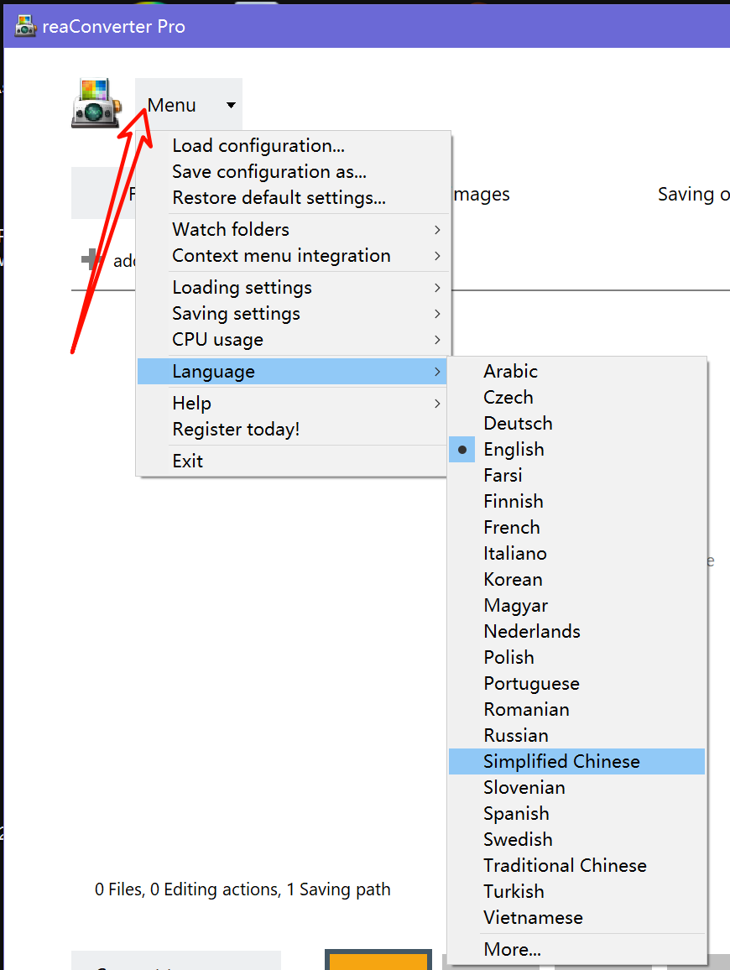
Task: Select the checked English language option
Action: (576, 449)
